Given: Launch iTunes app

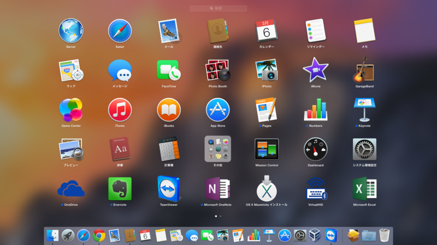Looking at the screenshot, I should pyautogui.click(x=120, y=110).
